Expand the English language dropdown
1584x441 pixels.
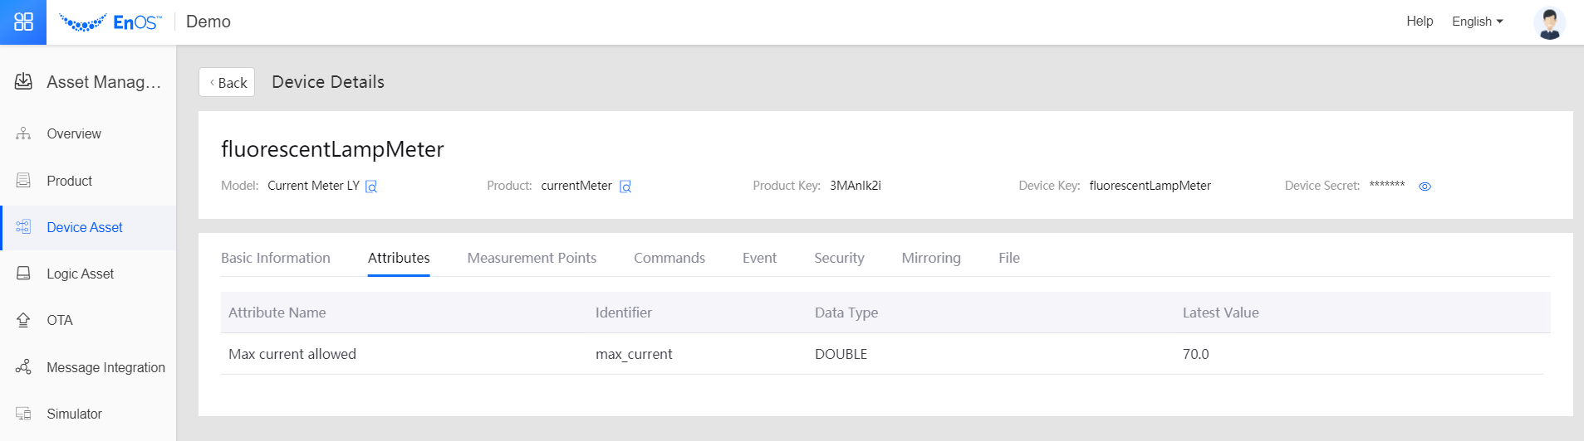click(1477, 22)
